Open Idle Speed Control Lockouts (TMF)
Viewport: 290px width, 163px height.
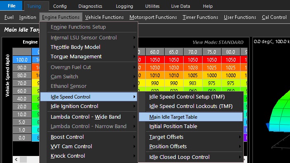click(191, 106)
